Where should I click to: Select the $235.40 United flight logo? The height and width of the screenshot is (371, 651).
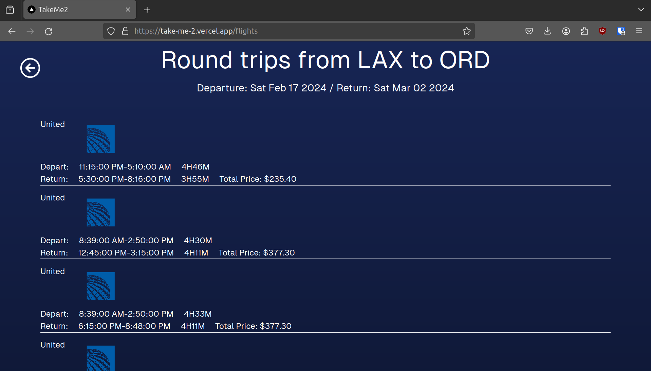100,139
